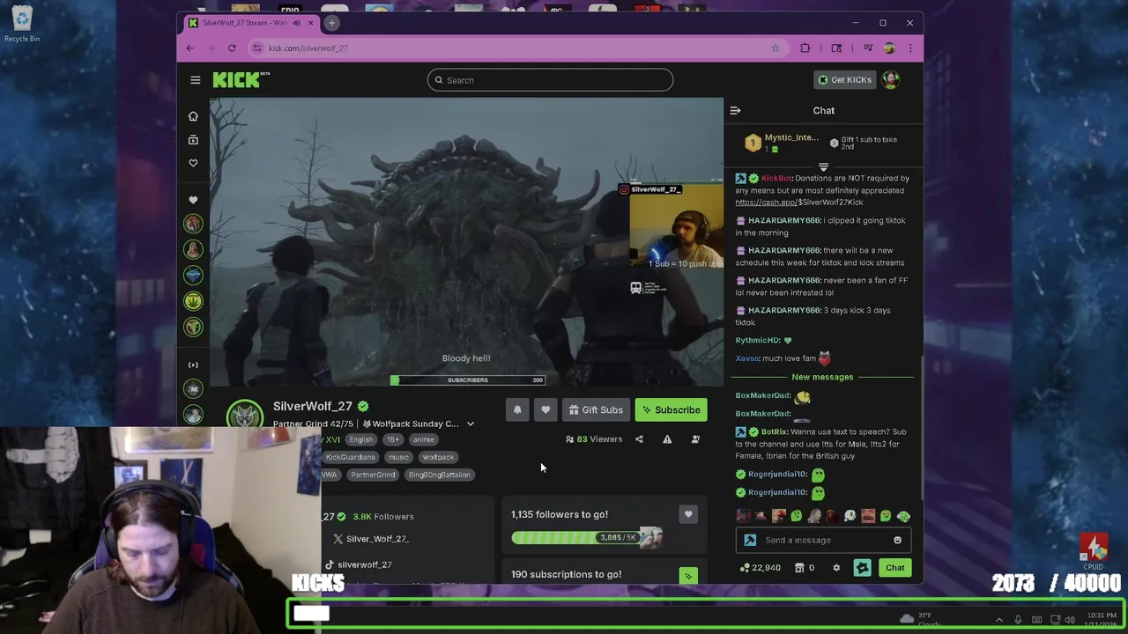Click the music tag
Screen dimensions: 1128x634
click(398, 457)
